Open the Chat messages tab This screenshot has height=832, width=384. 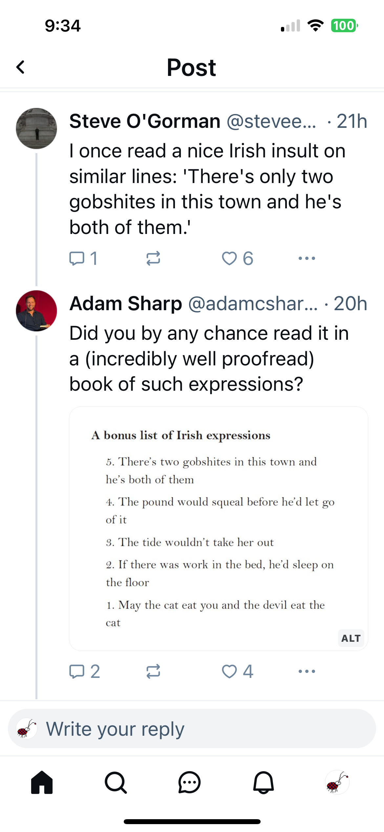189,782
